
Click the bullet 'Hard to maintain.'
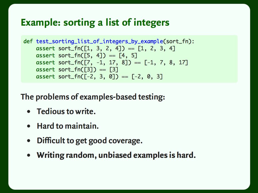[68, 126]
